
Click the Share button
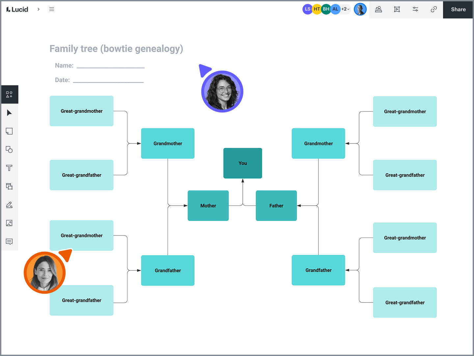[458, 9]
